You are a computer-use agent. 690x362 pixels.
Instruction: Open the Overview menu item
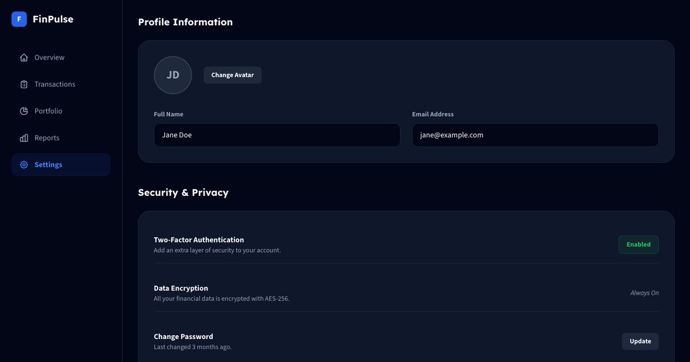tap(61, 57)
